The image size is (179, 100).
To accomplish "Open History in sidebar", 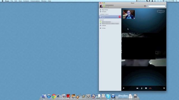I will tap(103, 28).
